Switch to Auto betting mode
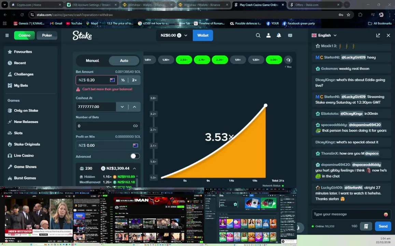This screenshot has height=246, width=395. click(x=124, y=60)
